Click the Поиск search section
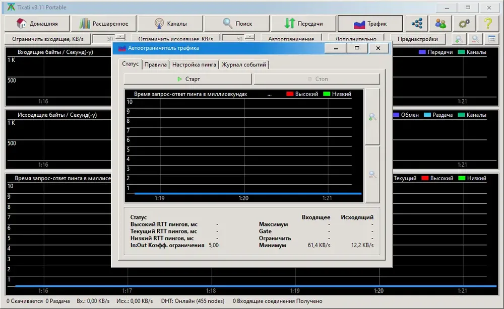The width and height of the screenshot is (504, 309). click(237, 24)
